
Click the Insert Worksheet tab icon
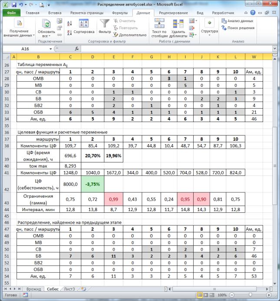[83, 289]
